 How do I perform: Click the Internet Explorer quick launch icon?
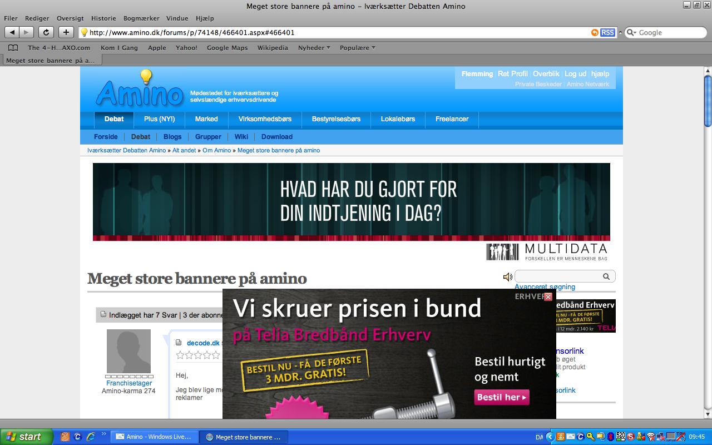[x=90, y=437]
